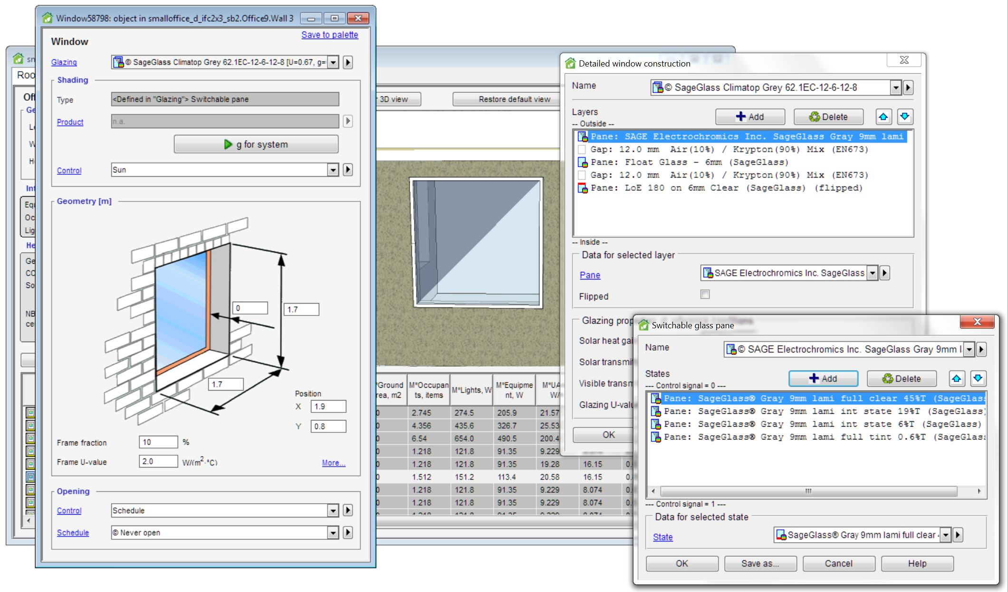Screen dimensions: 1007x592
Task: Click move state up arrow in States
Action: pyautogui.click(x=956, y=379)
